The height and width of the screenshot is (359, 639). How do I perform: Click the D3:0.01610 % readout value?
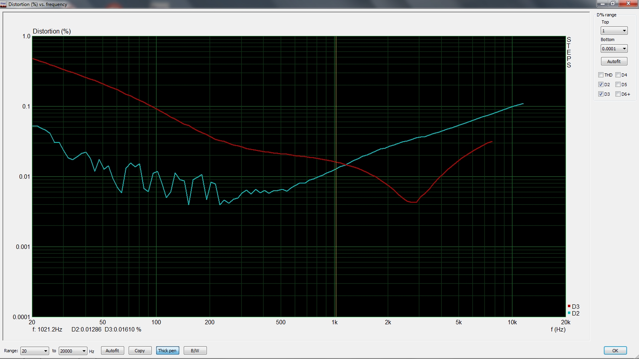point(123,329)
